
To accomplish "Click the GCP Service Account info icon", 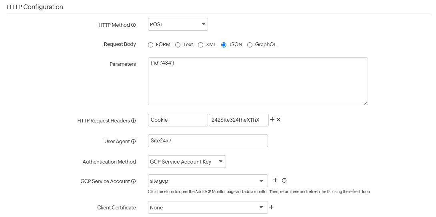I will point(134,181).
